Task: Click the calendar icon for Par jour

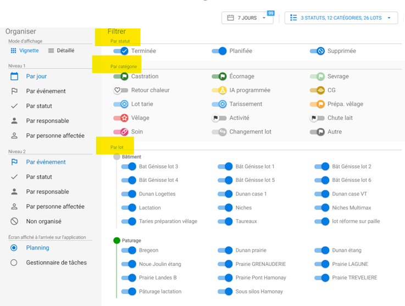Action: (x=14, y=76)
